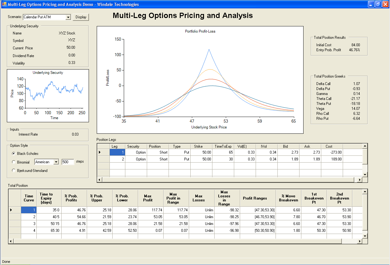This screenshot has height=265, width=390.
Task: Select the Leg 2 cell
Action: click(x=117, y=159)
